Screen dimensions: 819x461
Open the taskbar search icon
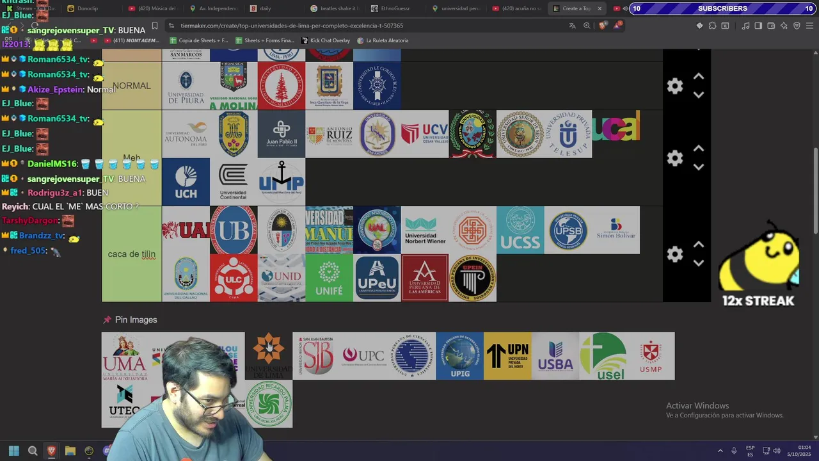33,451
